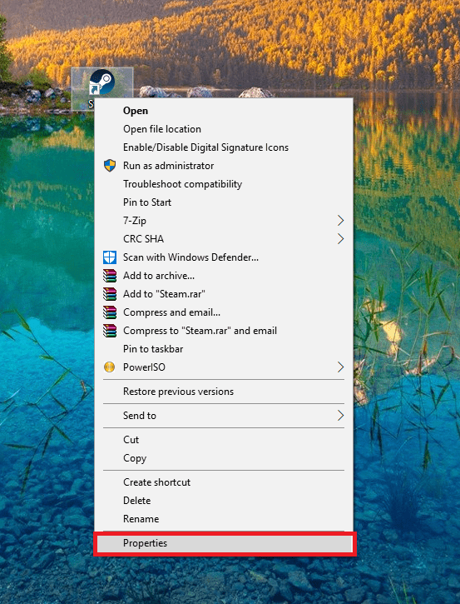Viewport: 460px width, 604px height.
Task: Choose Compress and email...
Action: (224, 312)
